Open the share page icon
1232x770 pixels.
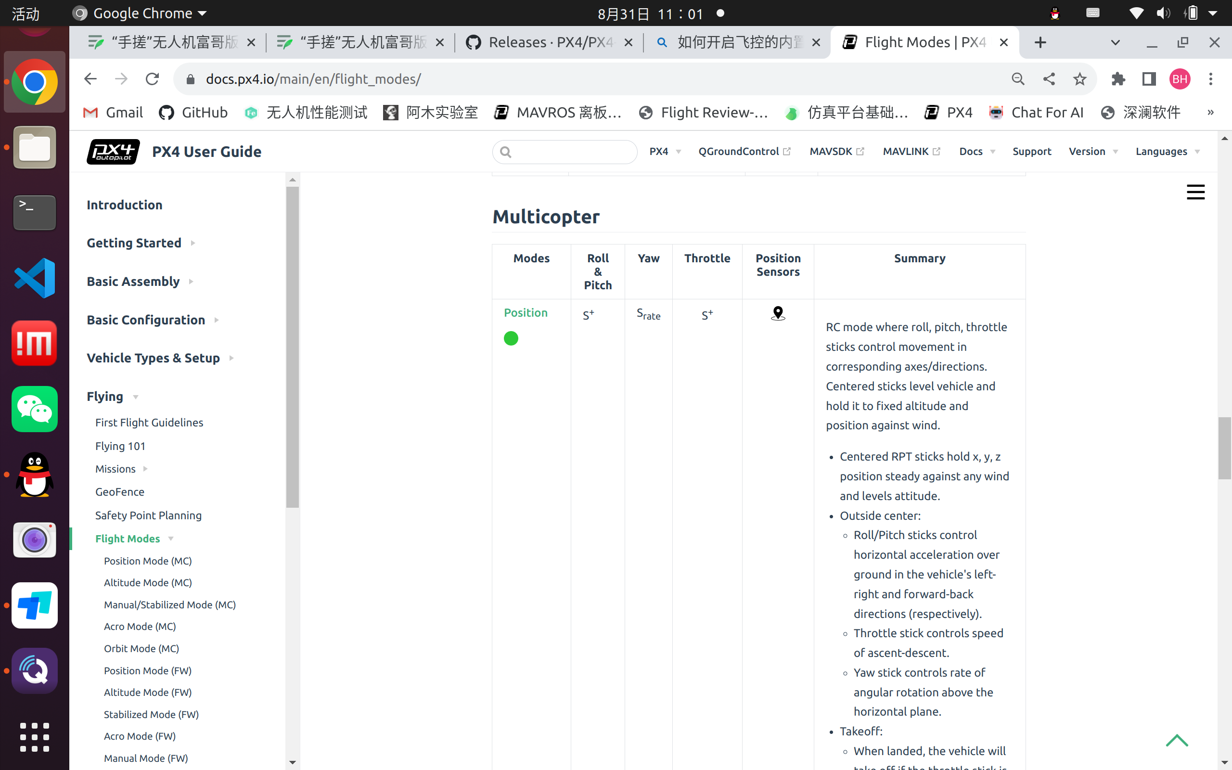point(1049,79)
